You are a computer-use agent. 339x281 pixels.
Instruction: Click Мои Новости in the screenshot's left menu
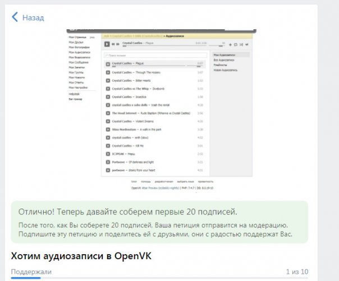coord(77,77)
